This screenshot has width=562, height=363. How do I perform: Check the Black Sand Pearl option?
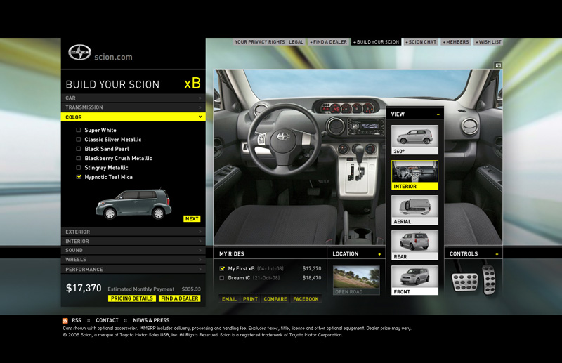point(79,149)
